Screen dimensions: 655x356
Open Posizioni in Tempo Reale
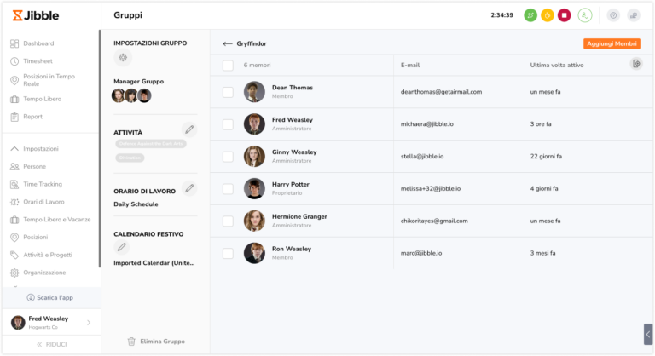point(49,80)
